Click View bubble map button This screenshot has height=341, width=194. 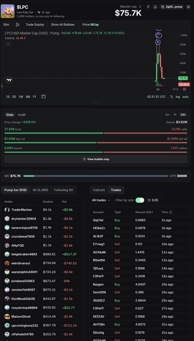point(96,159)
